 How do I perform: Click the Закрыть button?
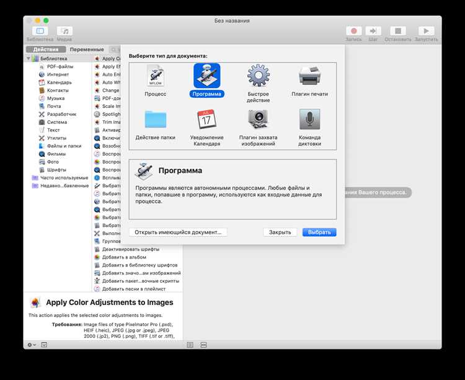(280, 232)
